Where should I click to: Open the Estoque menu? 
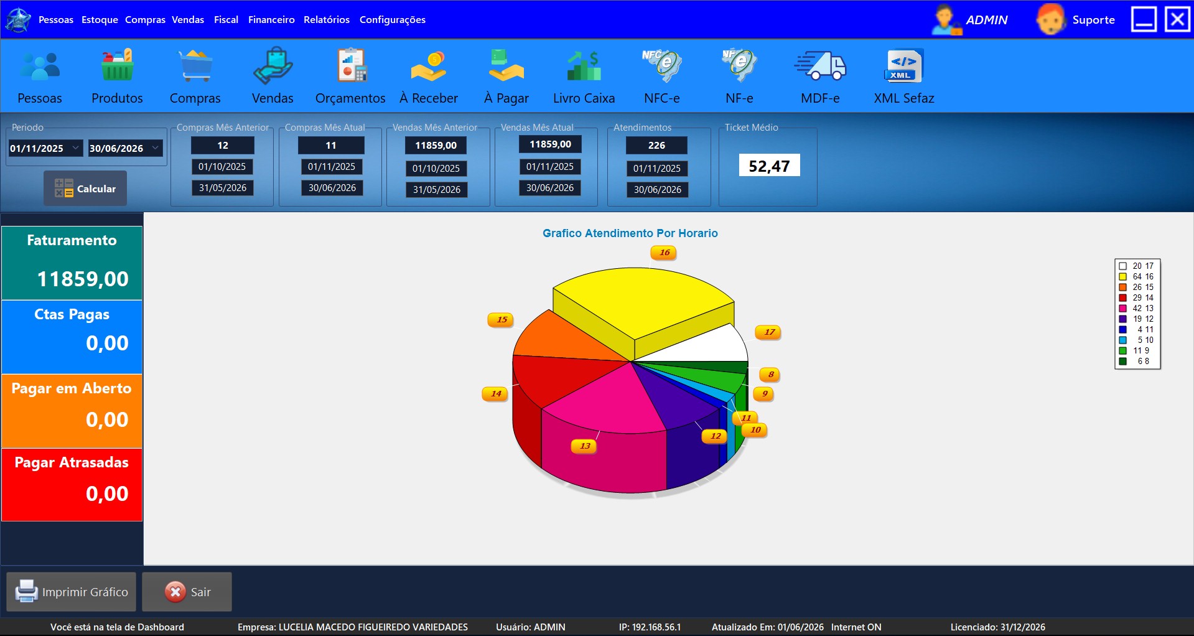click(x=100, y=20)
